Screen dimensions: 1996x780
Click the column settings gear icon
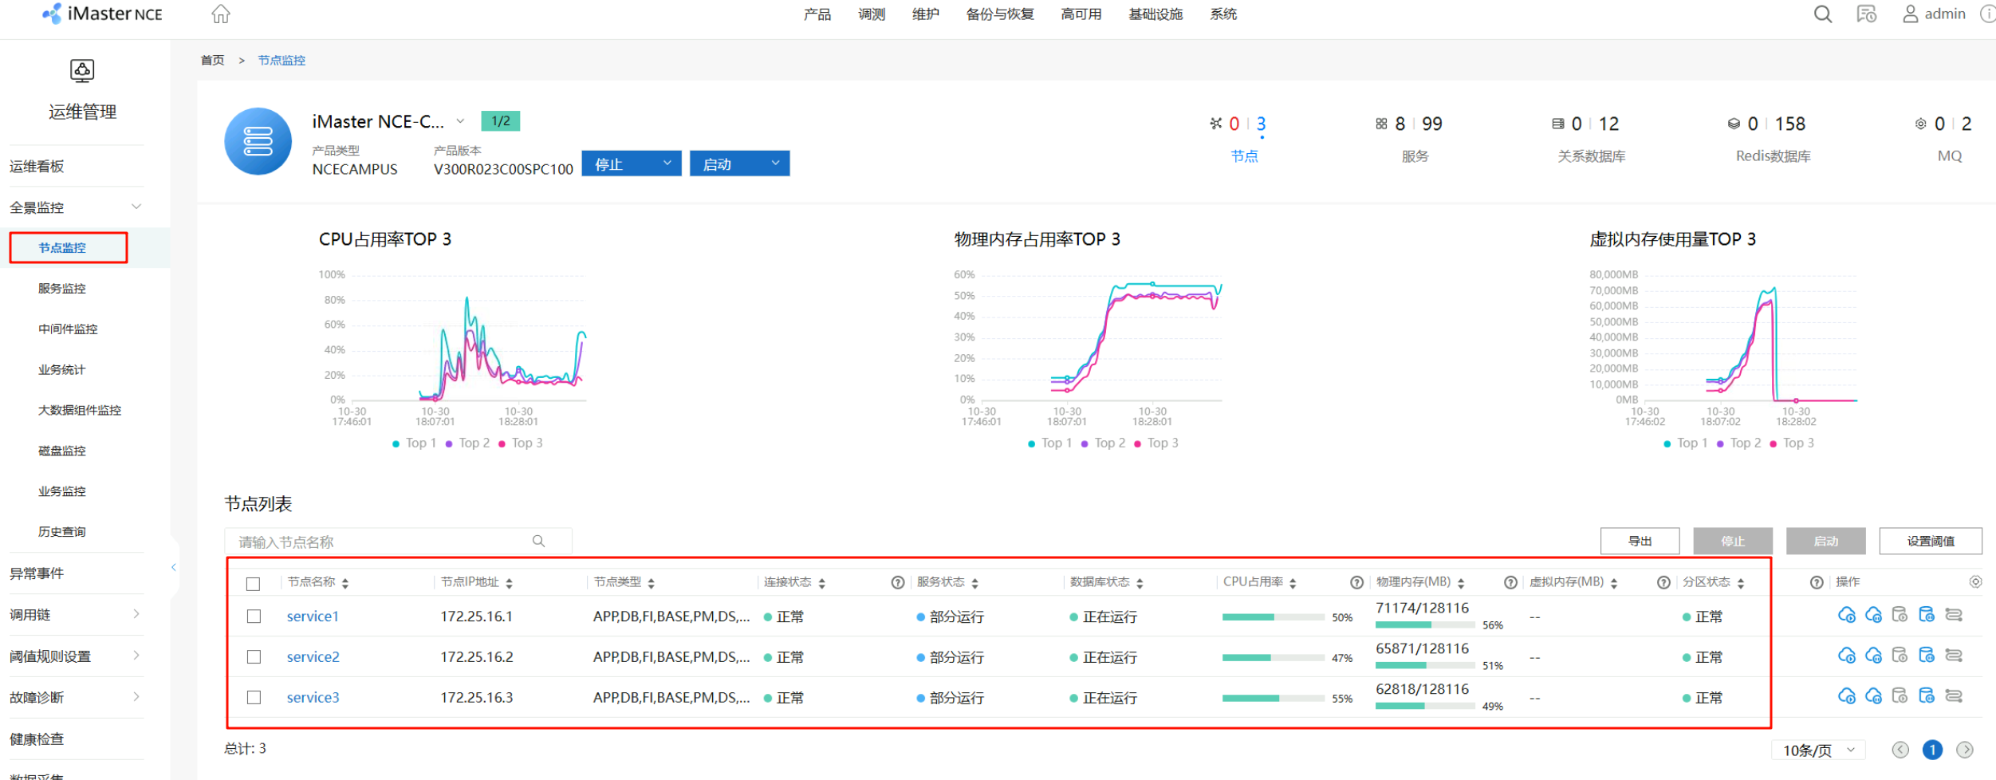[1975, 582]
